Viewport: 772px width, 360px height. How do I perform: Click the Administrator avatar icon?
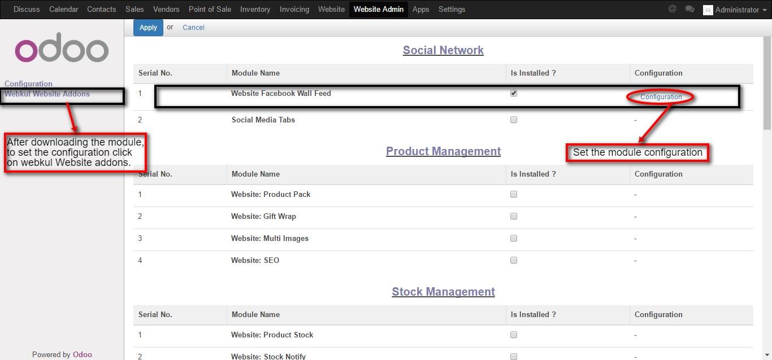point(708,10)
